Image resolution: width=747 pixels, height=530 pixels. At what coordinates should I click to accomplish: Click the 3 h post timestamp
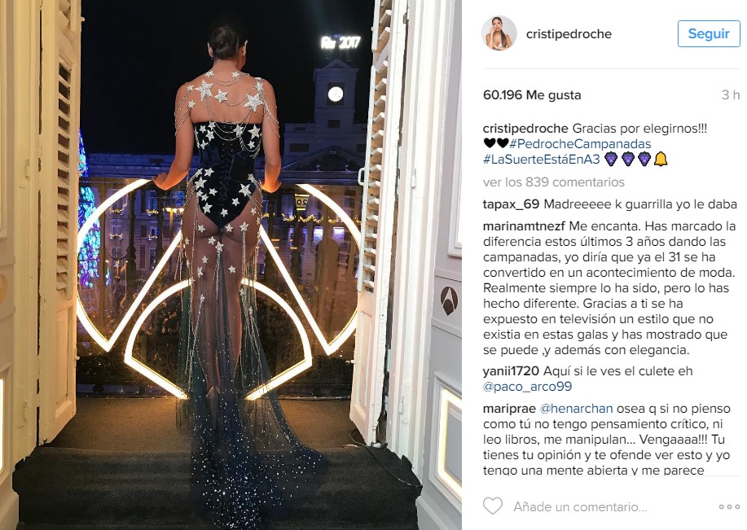731,94
